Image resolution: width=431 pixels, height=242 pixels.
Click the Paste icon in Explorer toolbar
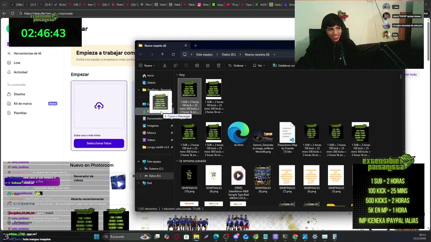[186, 66]
